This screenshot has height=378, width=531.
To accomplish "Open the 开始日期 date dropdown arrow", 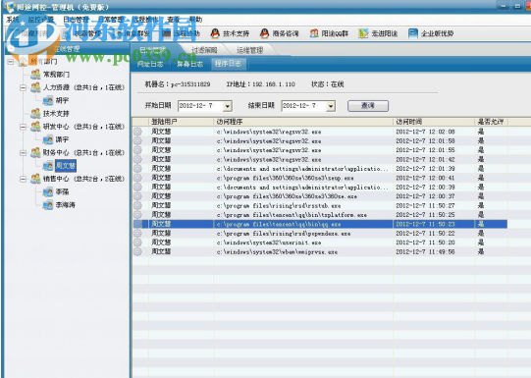I will pyautogui.click(x=228, y=106).
